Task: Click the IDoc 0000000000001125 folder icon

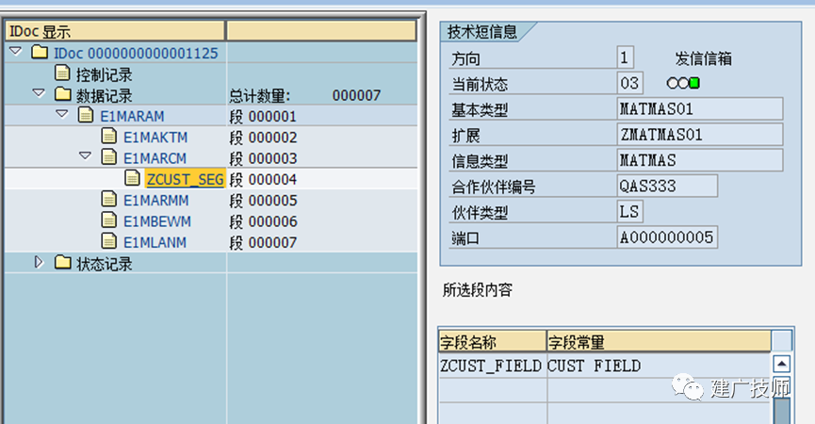Action: [x=40, y=52]
